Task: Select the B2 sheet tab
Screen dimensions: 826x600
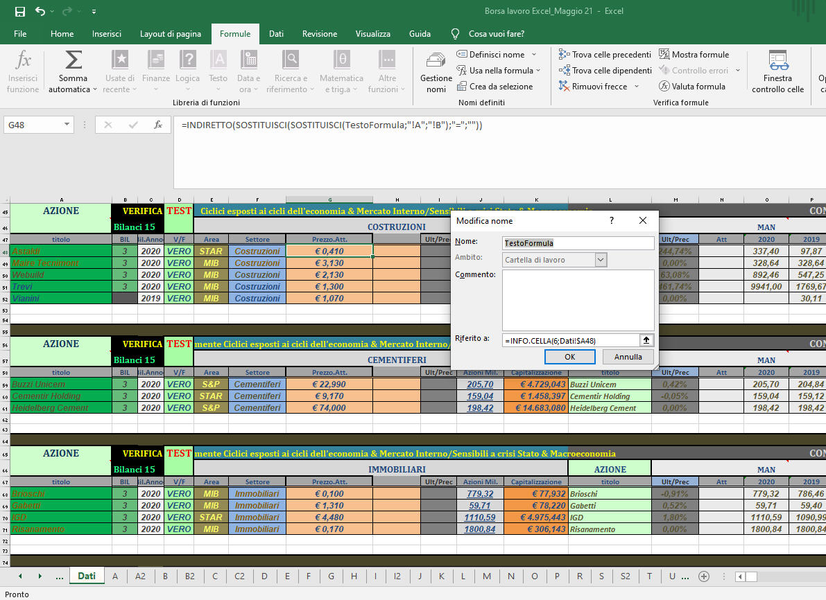Action: [x=189, y=576]
